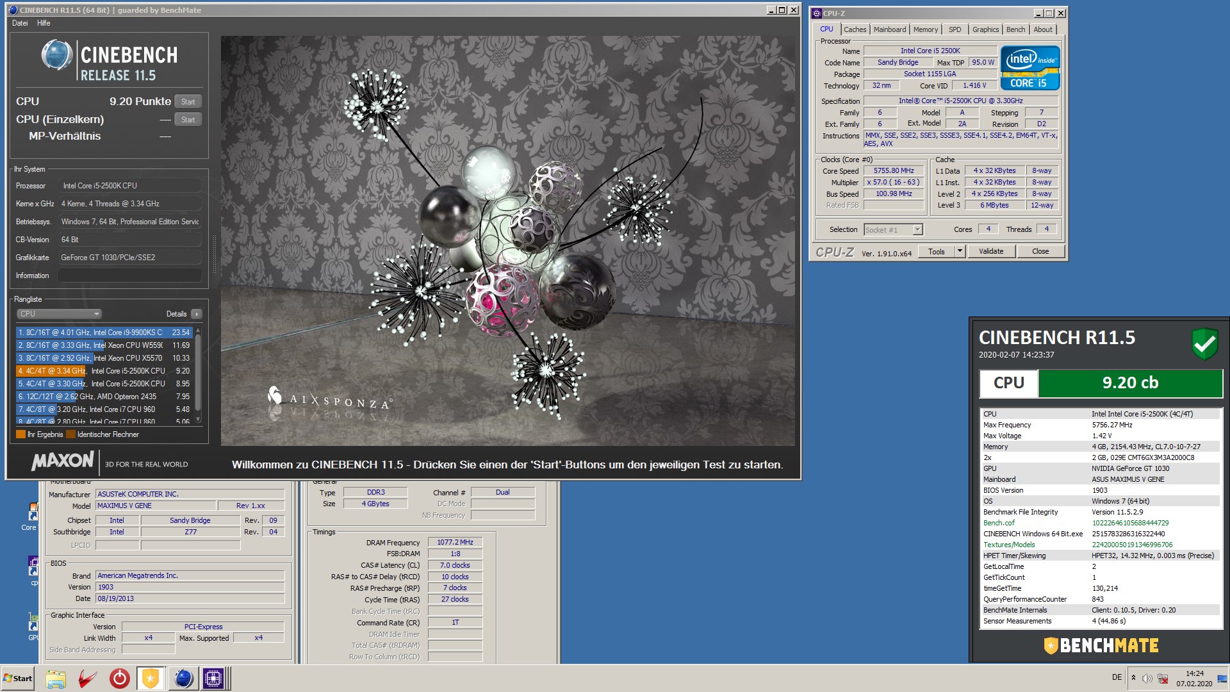Switch to Caches tab in CPU-Z
This screenshot has width=1230, height=692.
coord(855,29)
